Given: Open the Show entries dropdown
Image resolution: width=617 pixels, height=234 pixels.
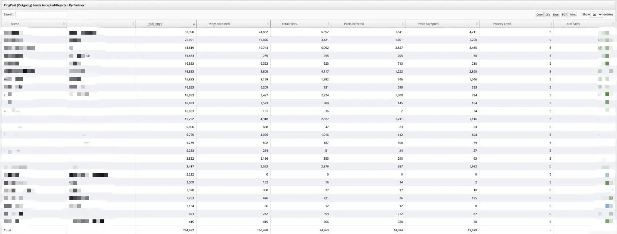Looking at the screenshot, I should click(x=597, y=15).
